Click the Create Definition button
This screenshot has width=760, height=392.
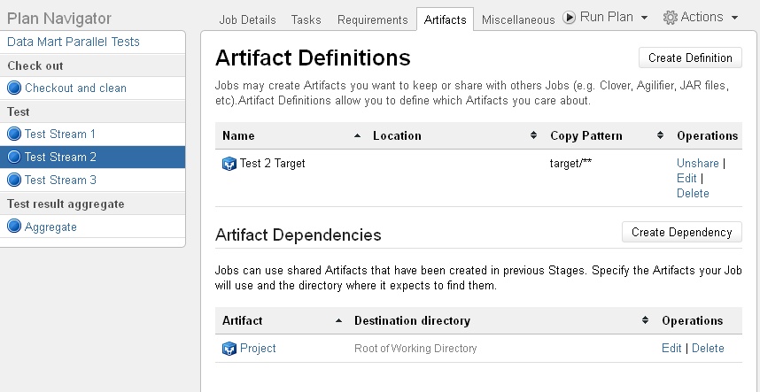tap(690, 58)
